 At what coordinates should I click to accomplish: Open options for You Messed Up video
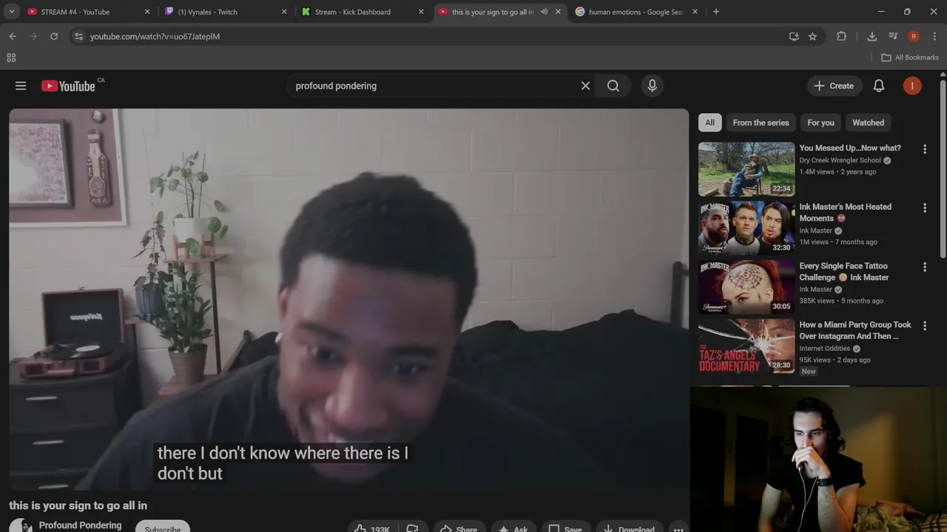point(924,149)
